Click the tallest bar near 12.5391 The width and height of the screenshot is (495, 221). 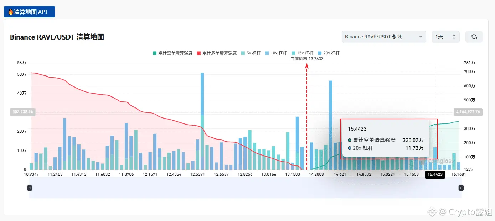[x=202, y=121]
